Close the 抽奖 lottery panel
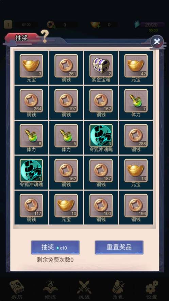 [x=157, y=42]
